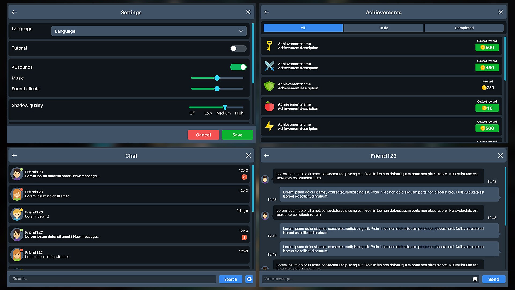Image resolution: width=515 pixels, height=290 pixels.
Task: Click the Save button
Action: pyautogui.click(x=237, y=135)
